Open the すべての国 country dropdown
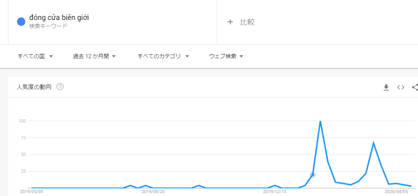Image resolution: width=418 pixels, height=196 pixels. point(36,56)
